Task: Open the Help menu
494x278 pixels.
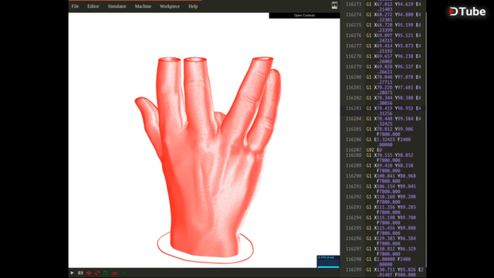Action: (x=193, y=6)
